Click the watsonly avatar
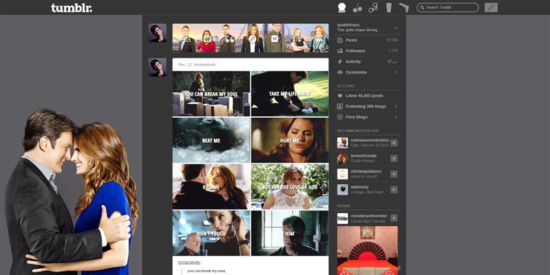The height and width of the screenshot is (275, 550). click(342, 190)
